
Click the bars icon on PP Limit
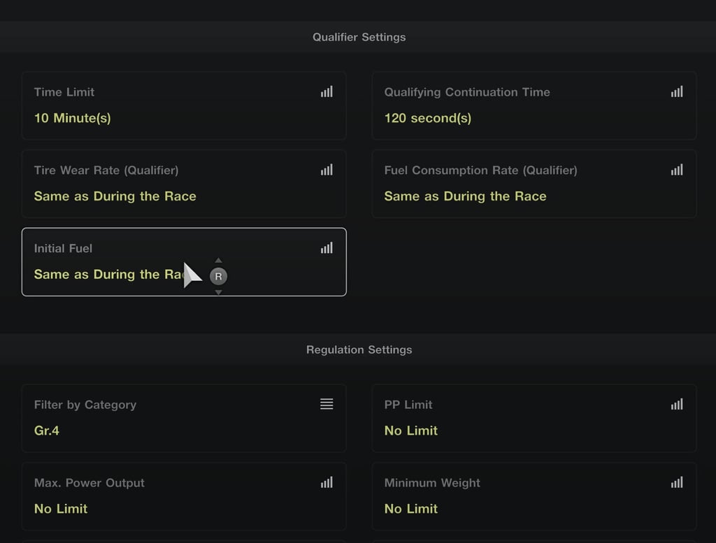click(x=677, y=405)
